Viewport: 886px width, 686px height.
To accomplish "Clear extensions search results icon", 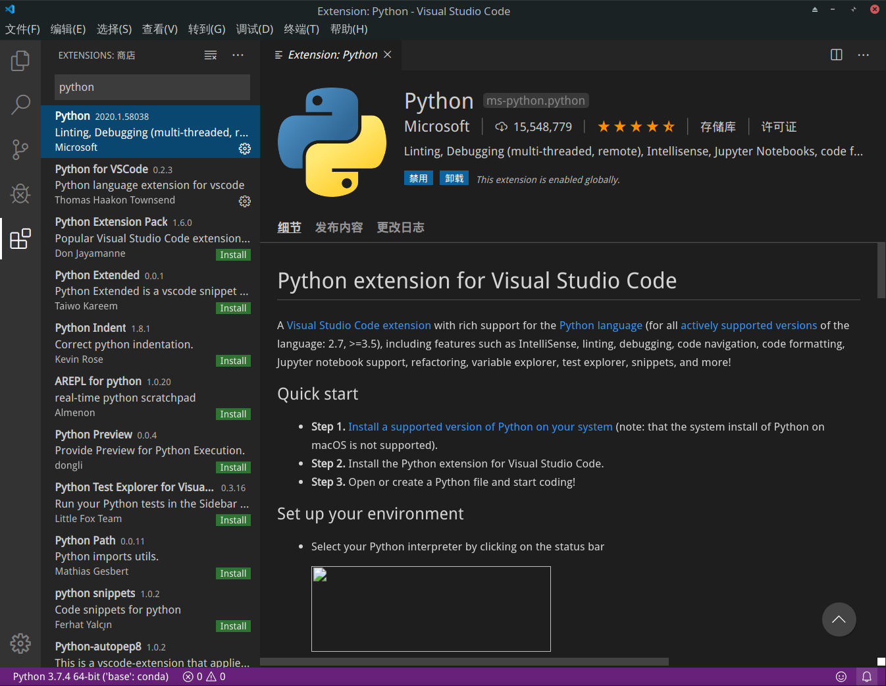I will [211, 55].
